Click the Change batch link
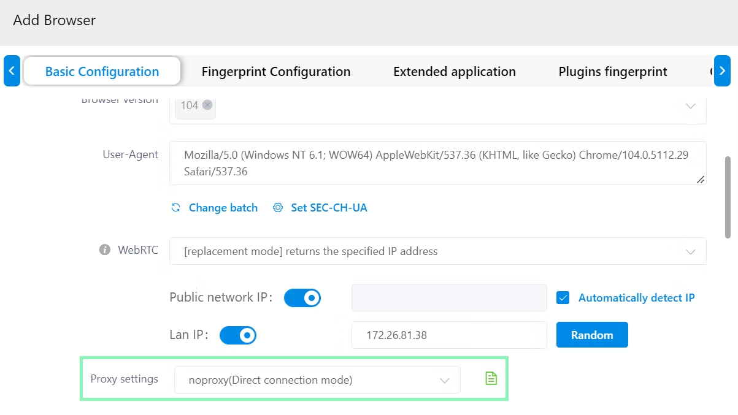 coord(223,208)
